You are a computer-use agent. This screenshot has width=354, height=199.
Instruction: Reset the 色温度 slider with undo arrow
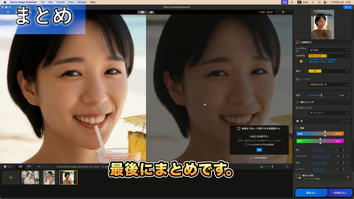coord(348,134)
